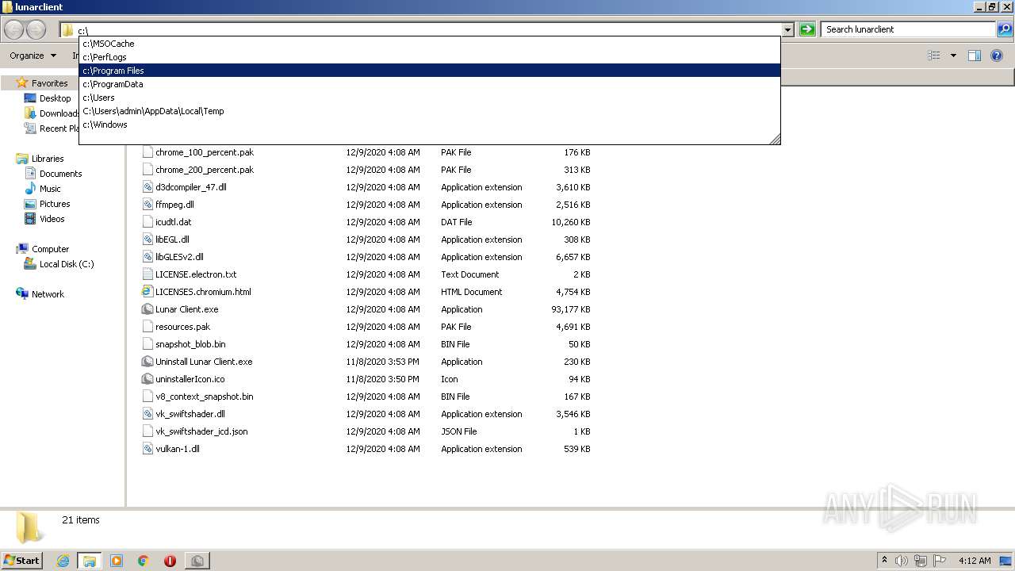The image size is (1015, 571).
Task: Open Windows Media Player taskbar icon
Action: click(x=117, y=561)
